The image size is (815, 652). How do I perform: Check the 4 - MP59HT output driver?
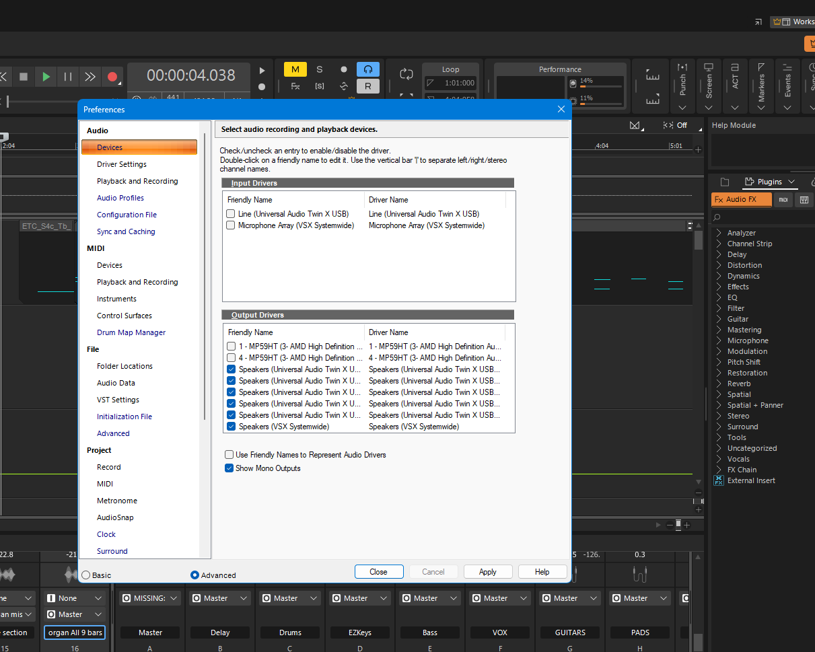(232, 358)
